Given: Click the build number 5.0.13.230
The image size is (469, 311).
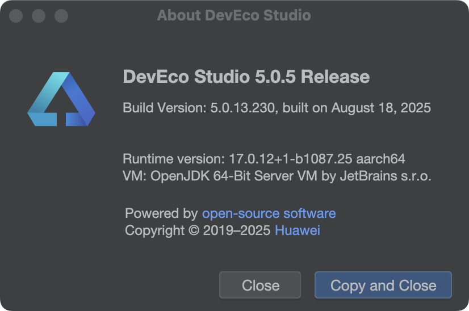Looking at the screenshot, I should click(238, 107).
